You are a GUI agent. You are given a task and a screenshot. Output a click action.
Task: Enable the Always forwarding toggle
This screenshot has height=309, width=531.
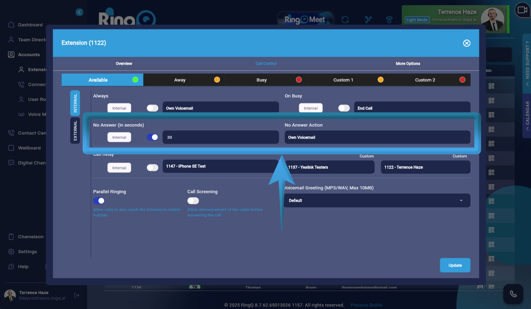coord(152,108)
